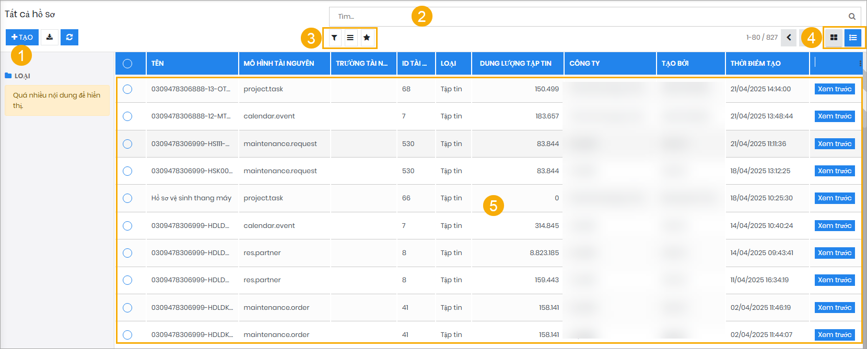
Task: Click Xem trước for row 21/04/2025 11:11:36
Action: 835,144
